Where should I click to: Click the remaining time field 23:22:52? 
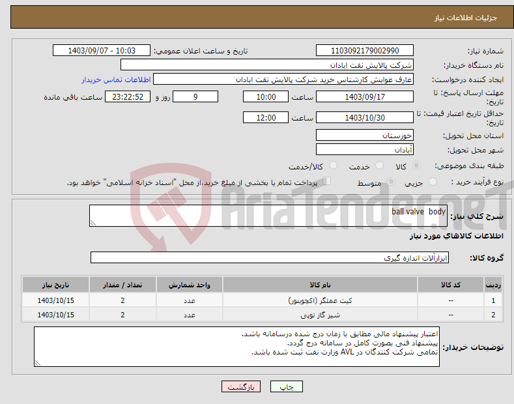pyautogui.click(x=128, y=96)
